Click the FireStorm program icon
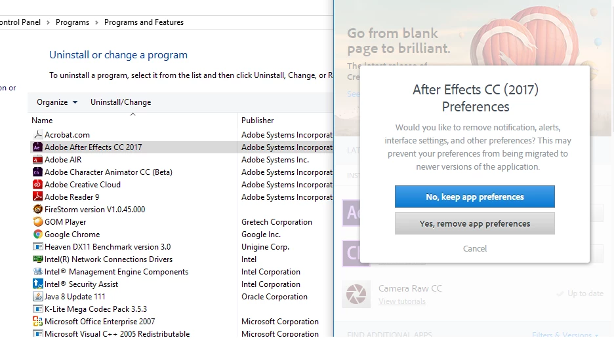 [37, 210]
